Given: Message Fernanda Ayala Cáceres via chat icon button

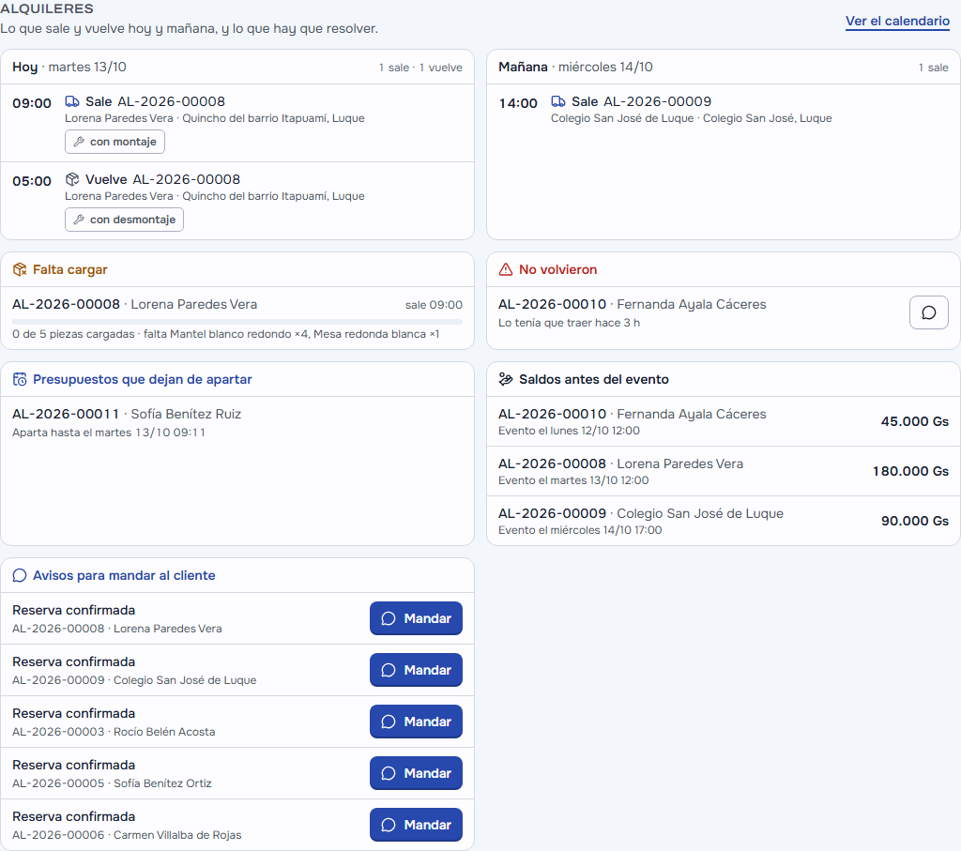Looking at the screenshot, I should point(928,312).
